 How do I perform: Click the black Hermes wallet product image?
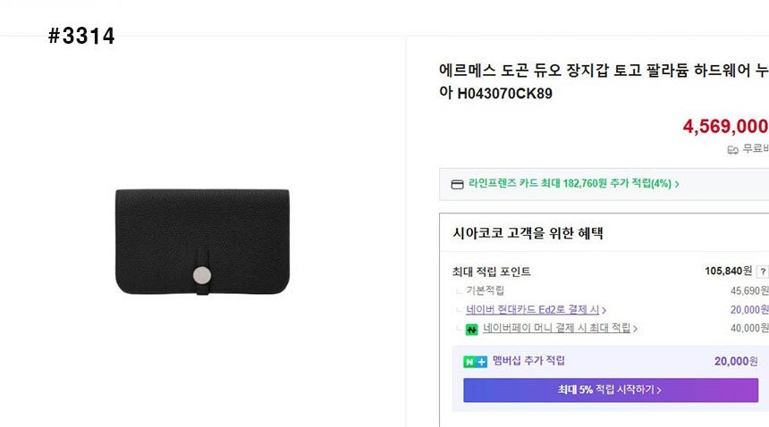pyautogui.click(x=202, y=240)
